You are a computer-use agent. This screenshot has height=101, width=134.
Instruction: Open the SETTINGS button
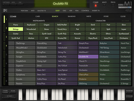[x=6, y=4]
